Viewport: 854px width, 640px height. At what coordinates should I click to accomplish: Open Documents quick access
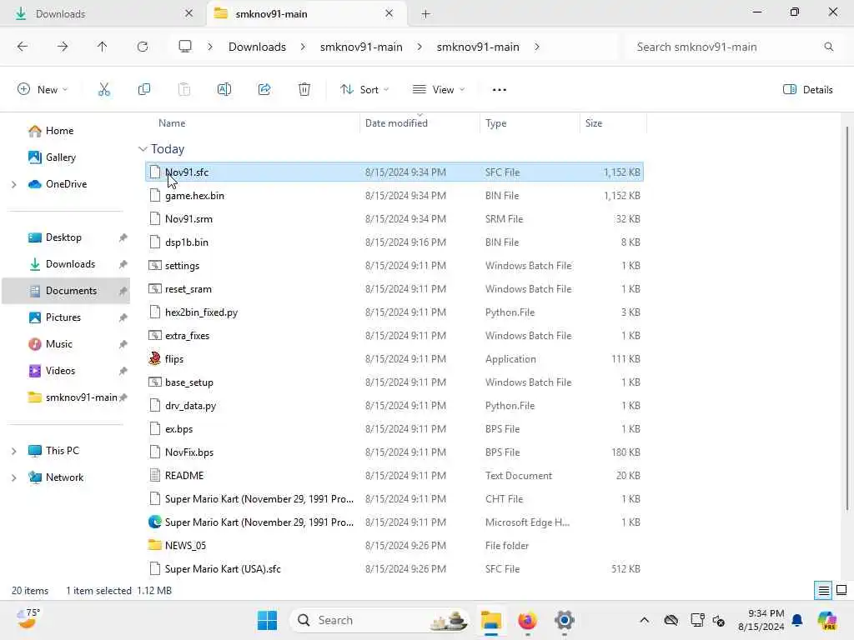click(x=66, y=291)
